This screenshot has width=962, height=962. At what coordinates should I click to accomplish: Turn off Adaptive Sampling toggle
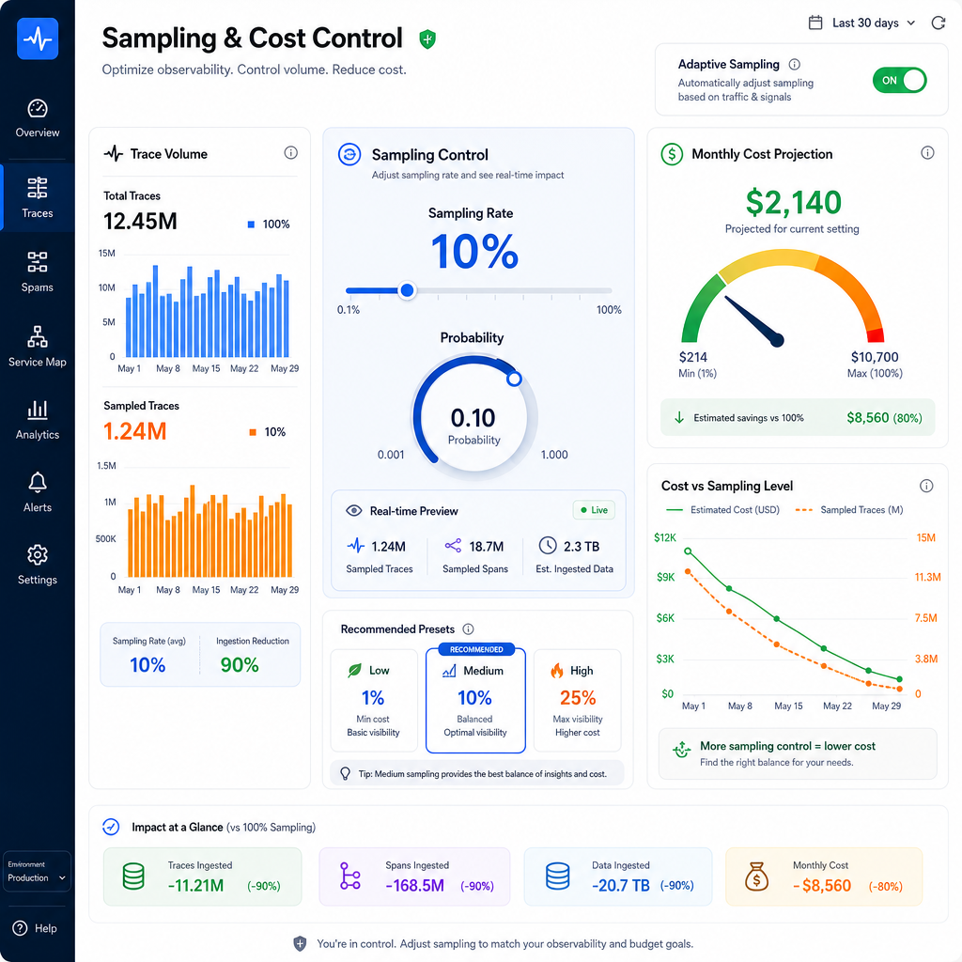point(899,81)
